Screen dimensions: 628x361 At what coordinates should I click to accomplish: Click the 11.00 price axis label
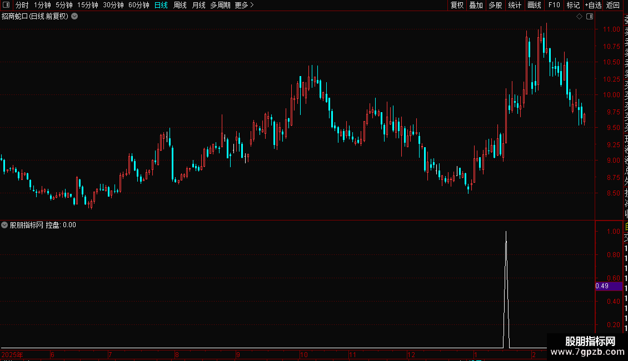(611, 29)
